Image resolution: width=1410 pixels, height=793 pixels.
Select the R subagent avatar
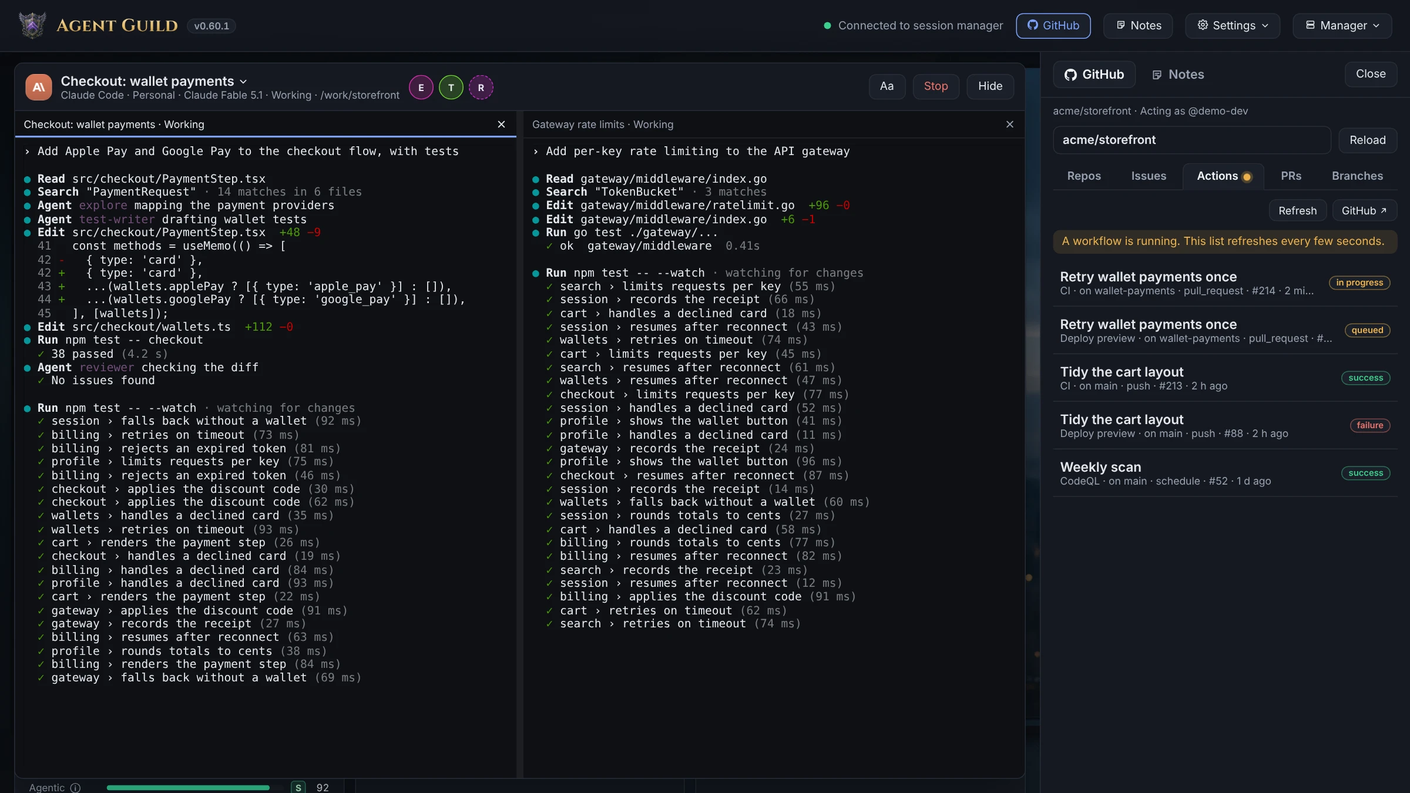click(481, 88)
